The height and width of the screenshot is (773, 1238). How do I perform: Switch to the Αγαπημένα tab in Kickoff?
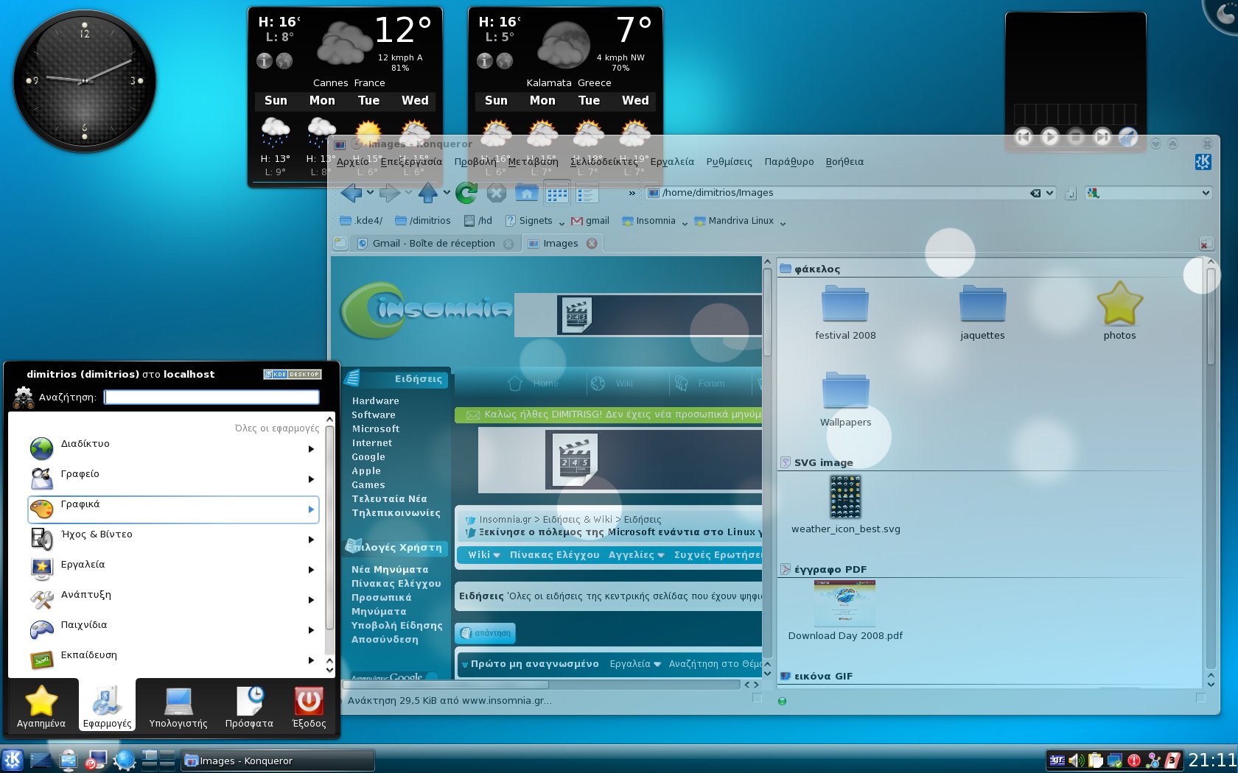[41, 707]
